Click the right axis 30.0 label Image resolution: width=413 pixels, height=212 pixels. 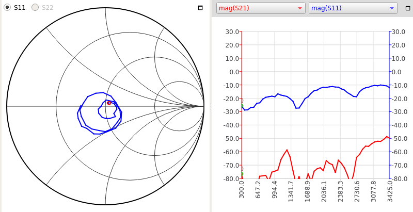click(x=399, y=32)
